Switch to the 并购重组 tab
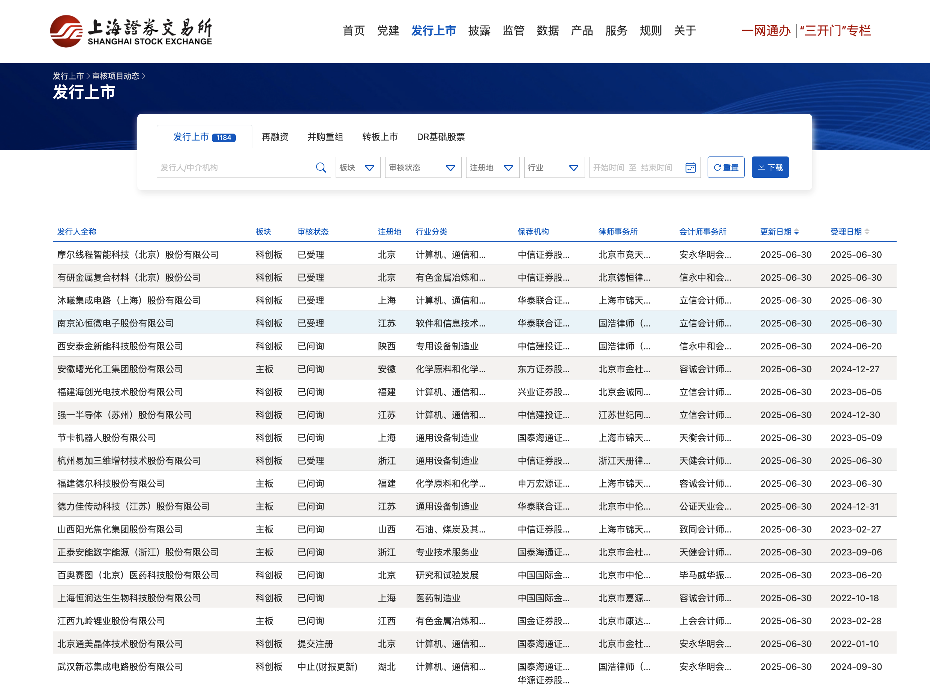The width and height of the screenshot is (930, 689). coord(325,137)
